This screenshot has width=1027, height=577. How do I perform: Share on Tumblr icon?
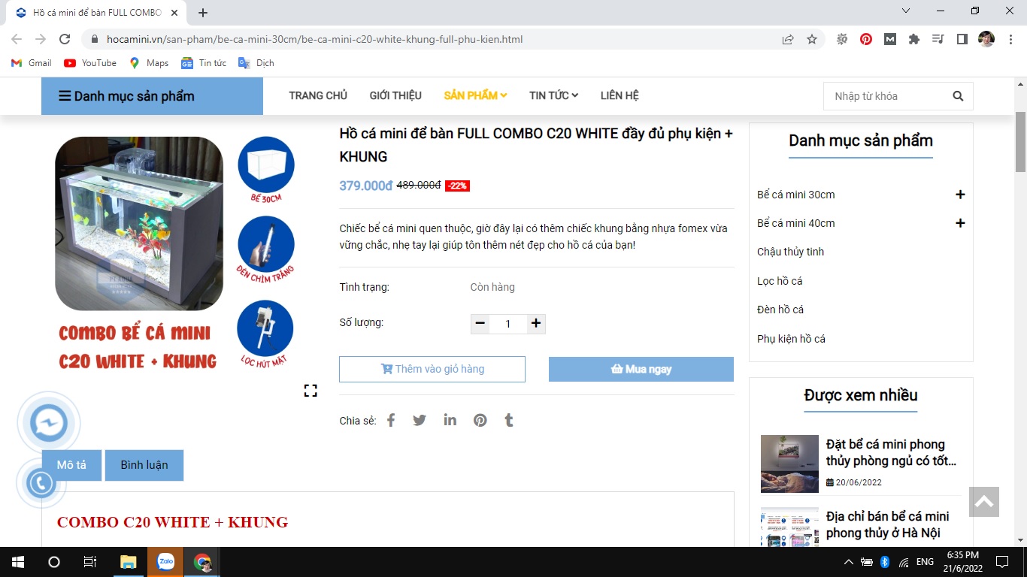[509, 421]
